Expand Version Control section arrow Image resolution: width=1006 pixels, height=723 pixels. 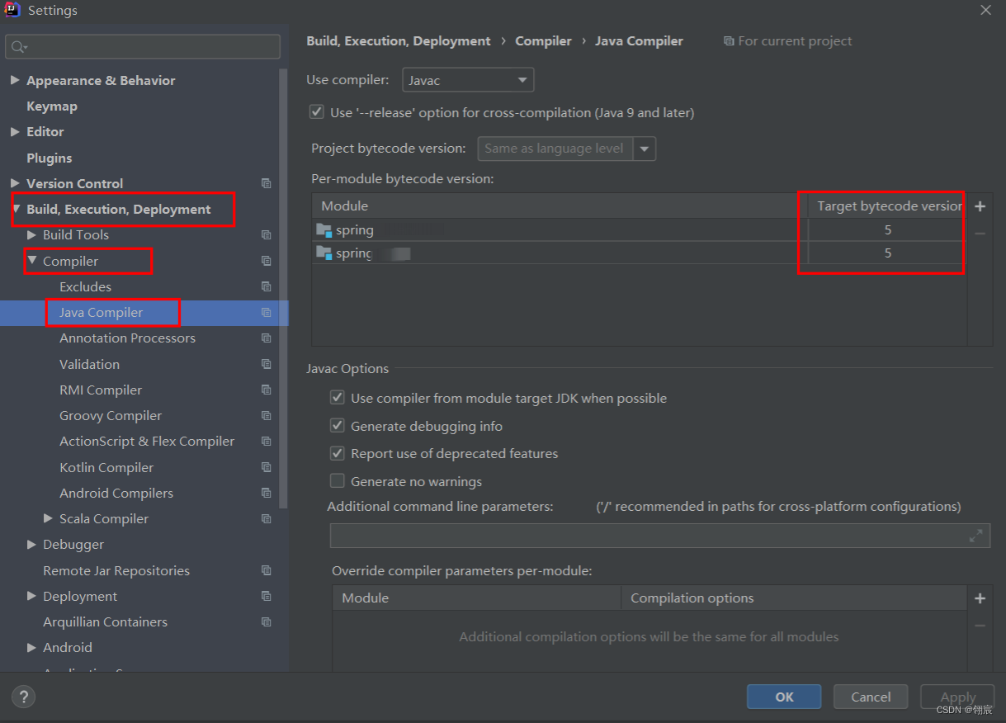tap(15, 183)
